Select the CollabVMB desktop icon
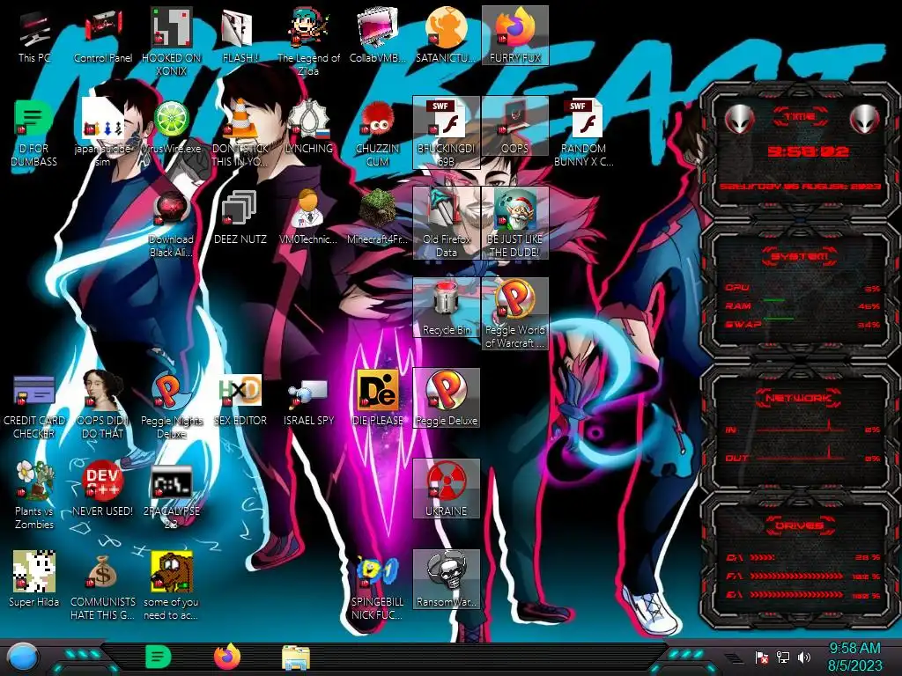Screen dimensions: 902x676 (377, 36)
